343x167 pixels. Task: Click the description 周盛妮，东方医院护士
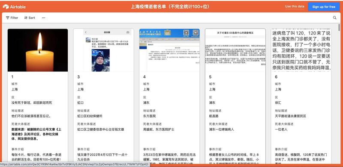(x=159, y=129)
